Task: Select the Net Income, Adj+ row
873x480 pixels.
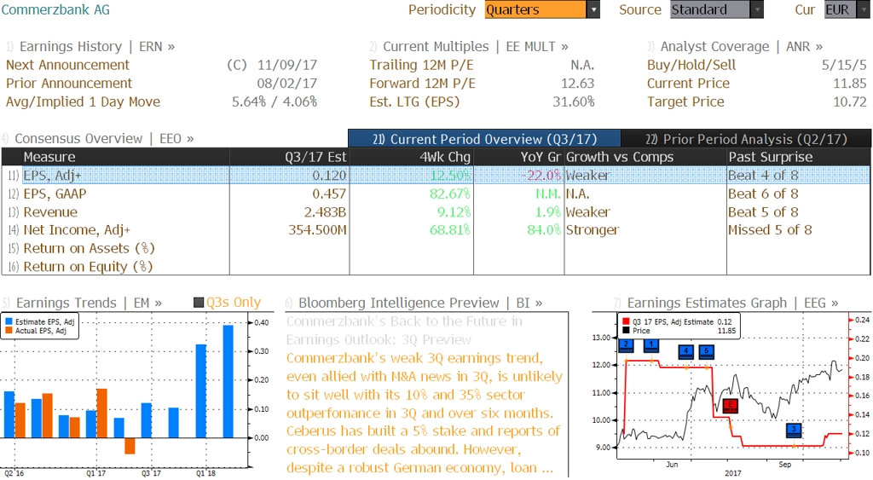Action: pos(436,230)
